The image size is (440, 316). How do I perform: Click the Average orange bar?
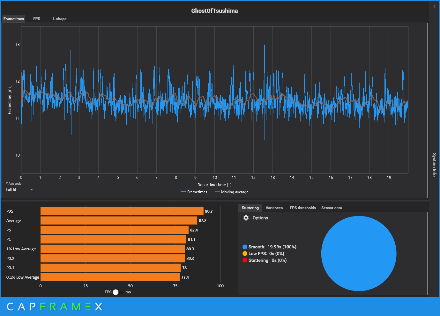coord(119,220)
